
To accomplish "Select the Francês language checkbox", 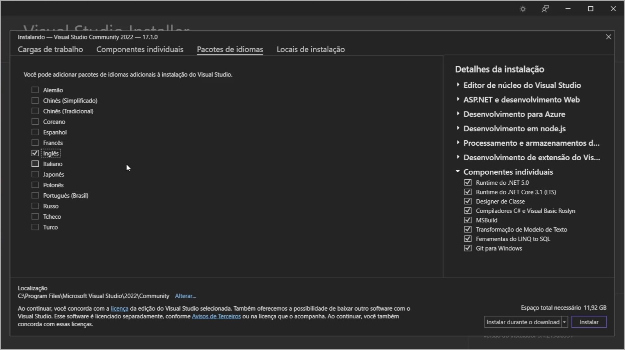I will click(35, 143).
